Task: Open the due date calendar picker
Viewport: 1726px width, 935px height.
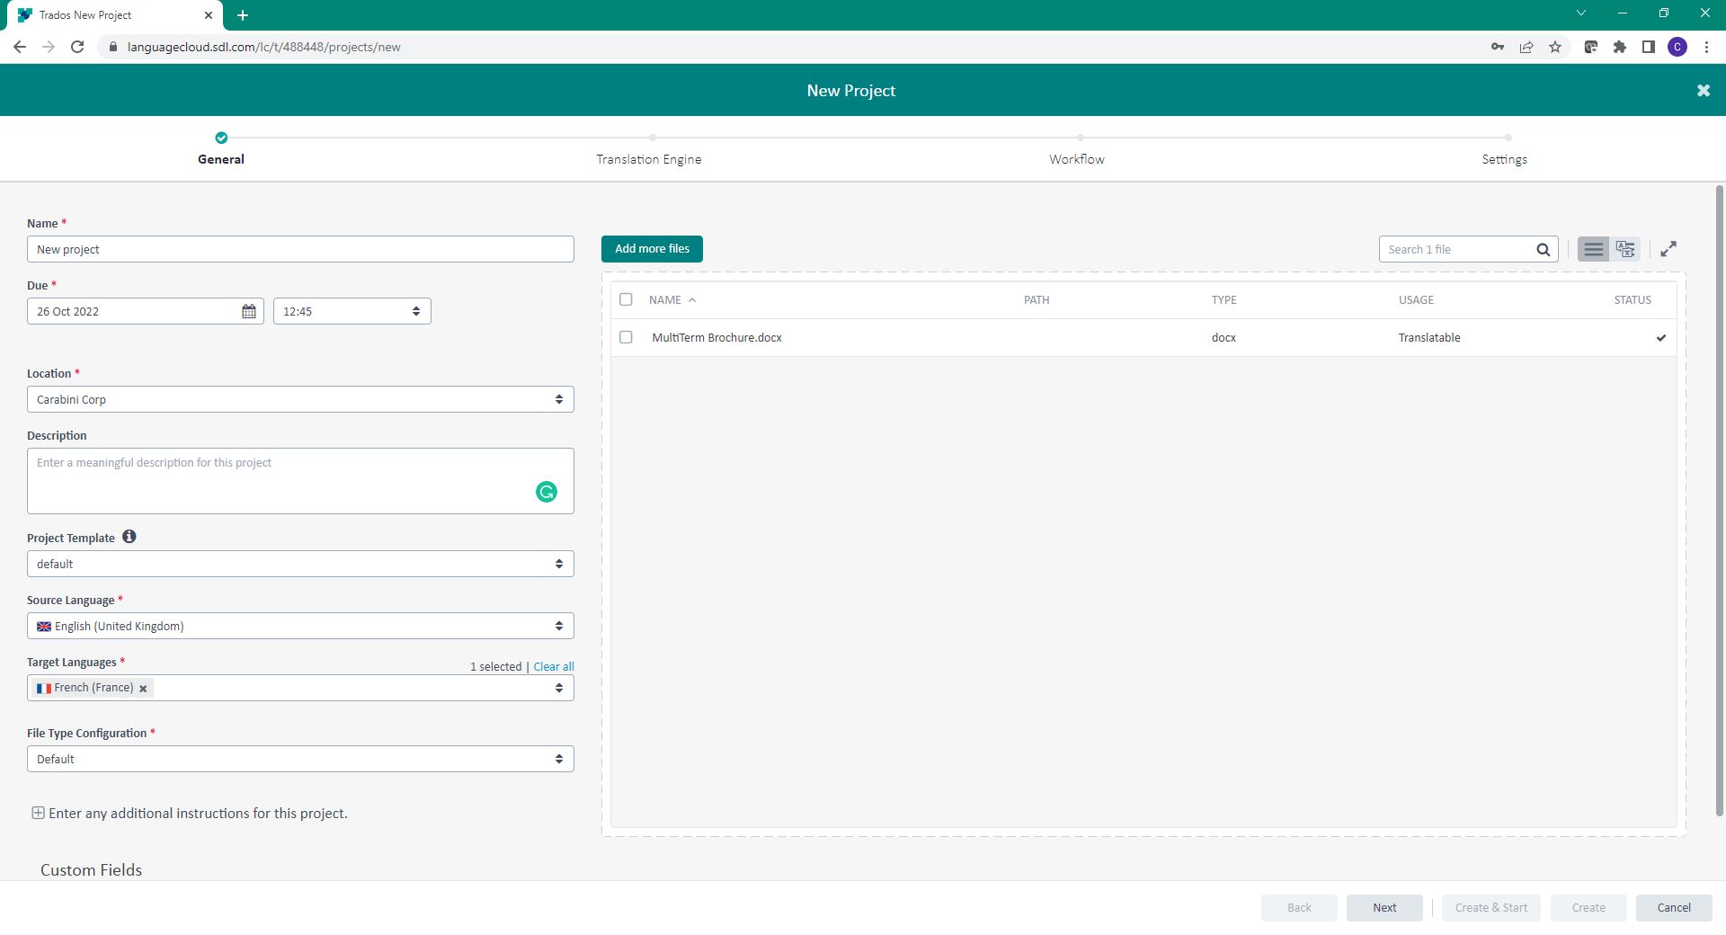Action: tap(249, 311)
